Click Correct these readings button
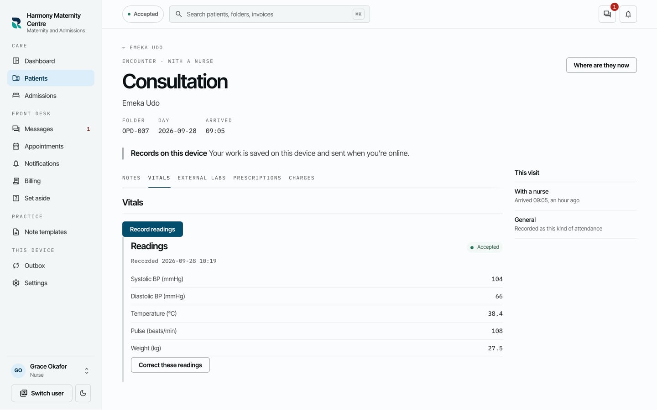The height and width of the screenshot is (410, 657). (170, 365)
